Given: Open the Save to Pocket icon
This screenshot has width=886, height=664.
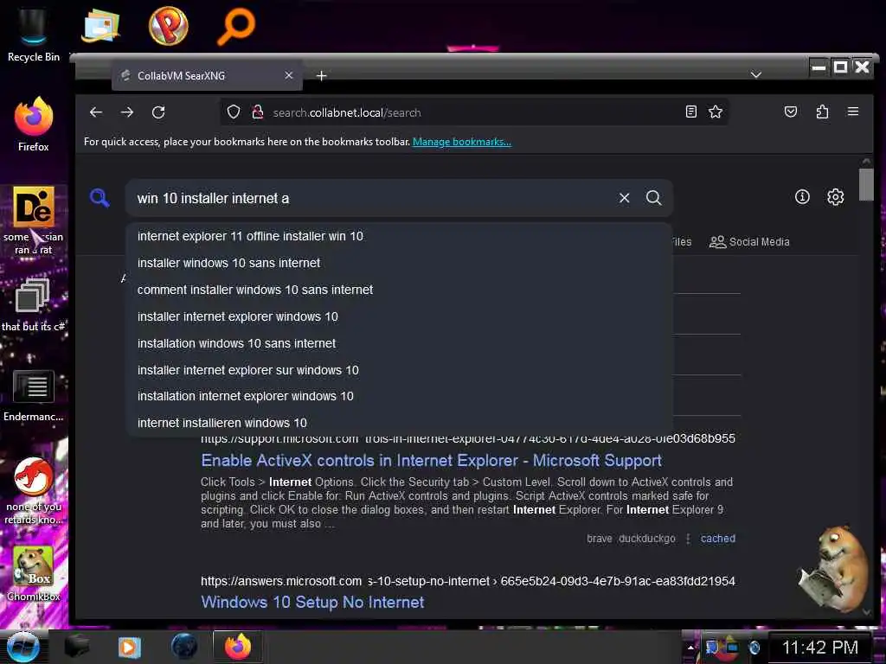Looking at the screenshot, I should (791, 112).
